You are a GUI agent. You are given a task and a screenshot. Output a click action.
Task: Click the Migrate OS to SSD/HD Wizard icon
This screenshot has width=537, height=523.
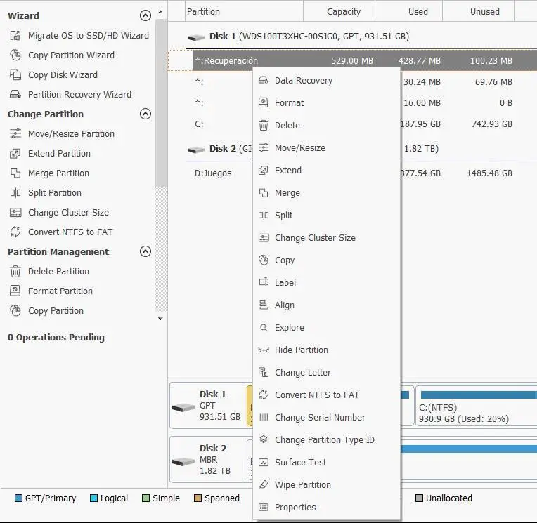coord(15,36)
